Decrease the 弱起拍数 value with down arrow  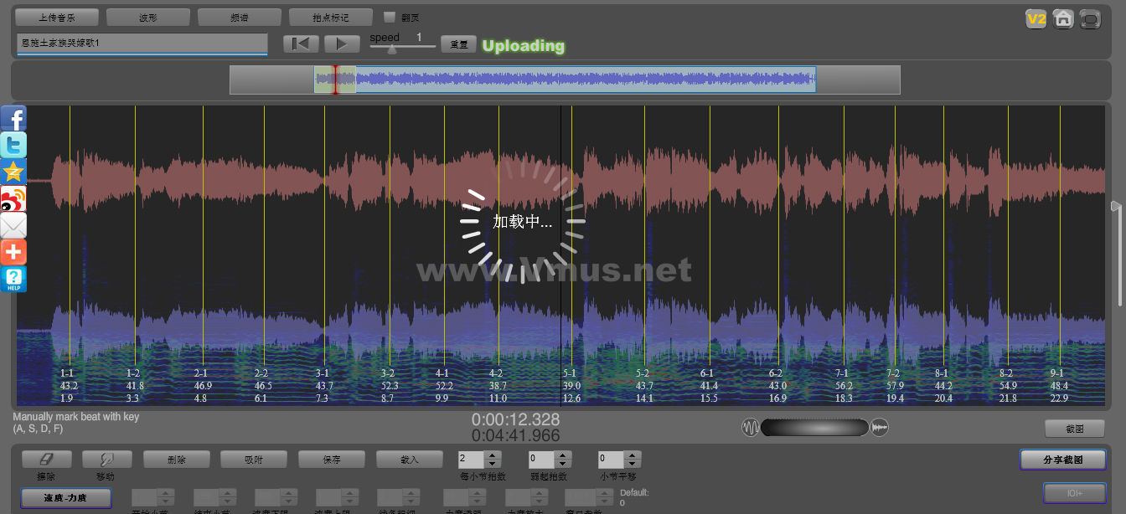coord(562,464)
